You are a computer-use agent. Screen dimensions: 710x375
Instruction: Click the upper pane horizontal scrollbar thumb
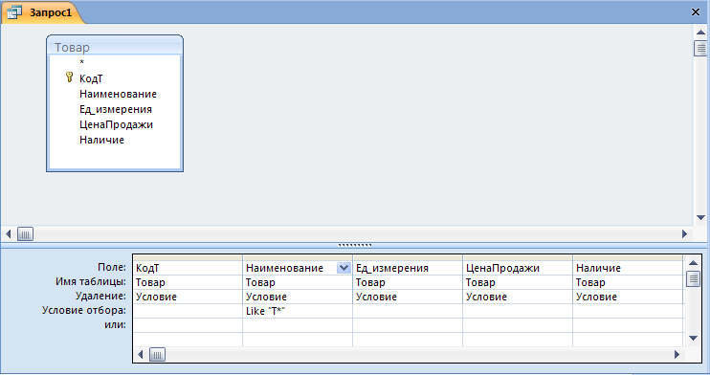tap(25, 234)
